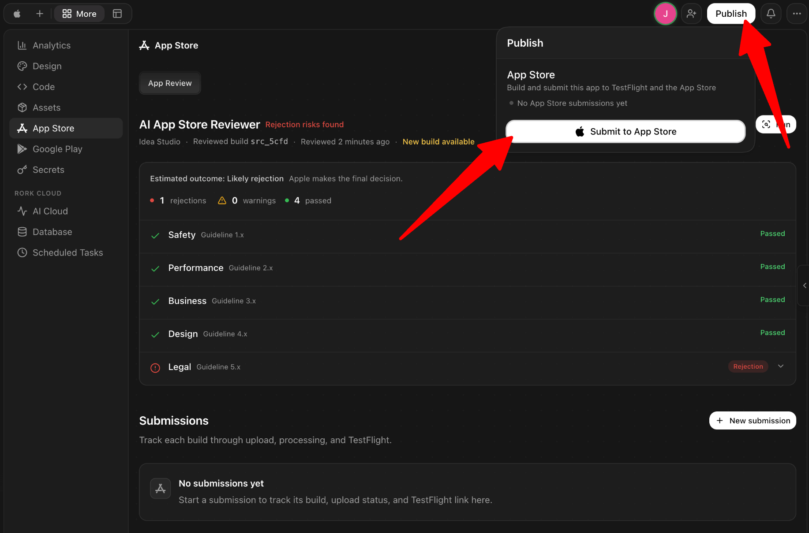The height and width of the screenshot is (533, 809).
Task: Click the Business row check icon
Action: [x=155, y=302]
